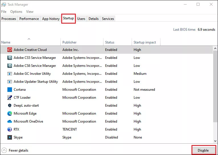The height and width of the screenshot is (155, 218).
Task: Open the File menu
Action: coord(4,12)
